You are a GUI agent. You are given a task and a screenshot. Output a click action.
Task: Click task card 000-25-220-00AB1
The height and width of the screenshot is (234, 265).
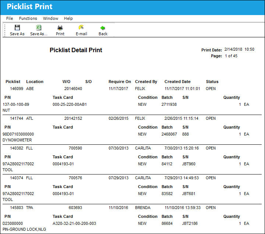[70, 104]
